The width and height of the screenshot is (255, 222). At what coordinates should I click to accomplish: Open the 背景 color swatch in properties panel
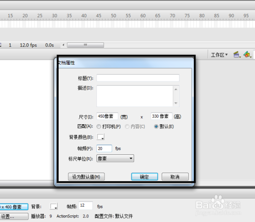tap(54, 207)
